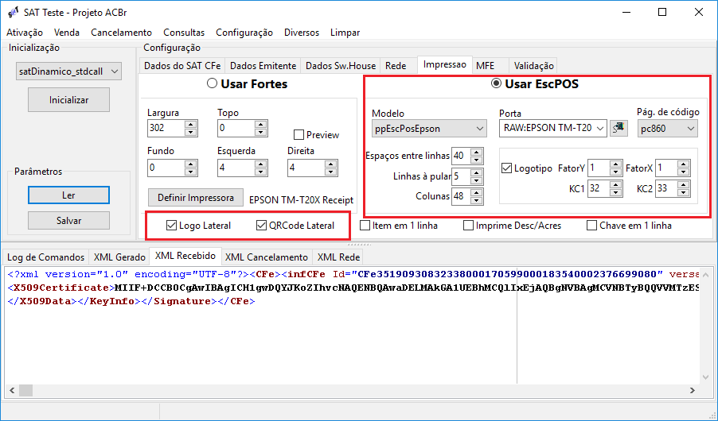Enable Item em 1 linha checkbox
This screenshot has height=421, width=718.
tap(365, 226)
